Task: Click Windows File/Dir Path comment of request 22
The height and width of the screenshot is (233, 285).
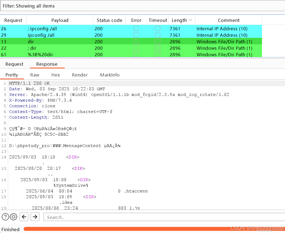Action: tap(224, 48)
